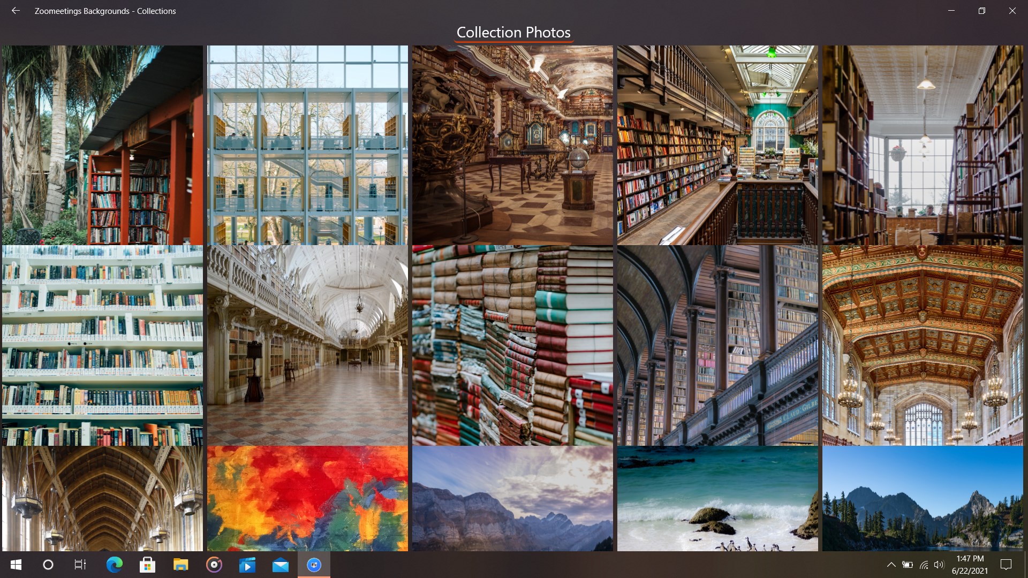Open the Mail app from the taskbar
The image size is (1028, 578).
click(280, 565)
